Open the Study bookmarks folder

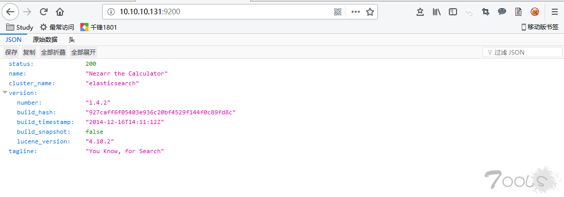tap(20, 27)
